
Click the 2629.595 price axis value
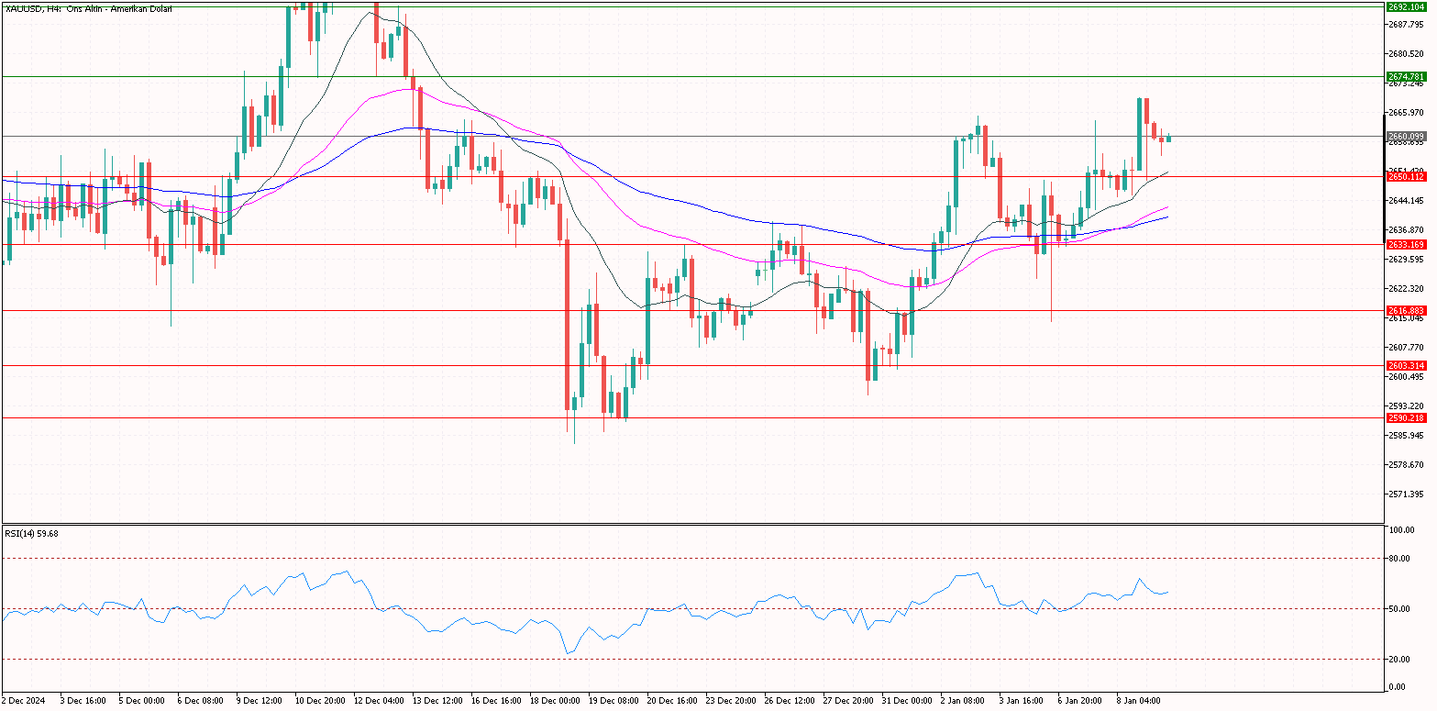click(1406, 260)
